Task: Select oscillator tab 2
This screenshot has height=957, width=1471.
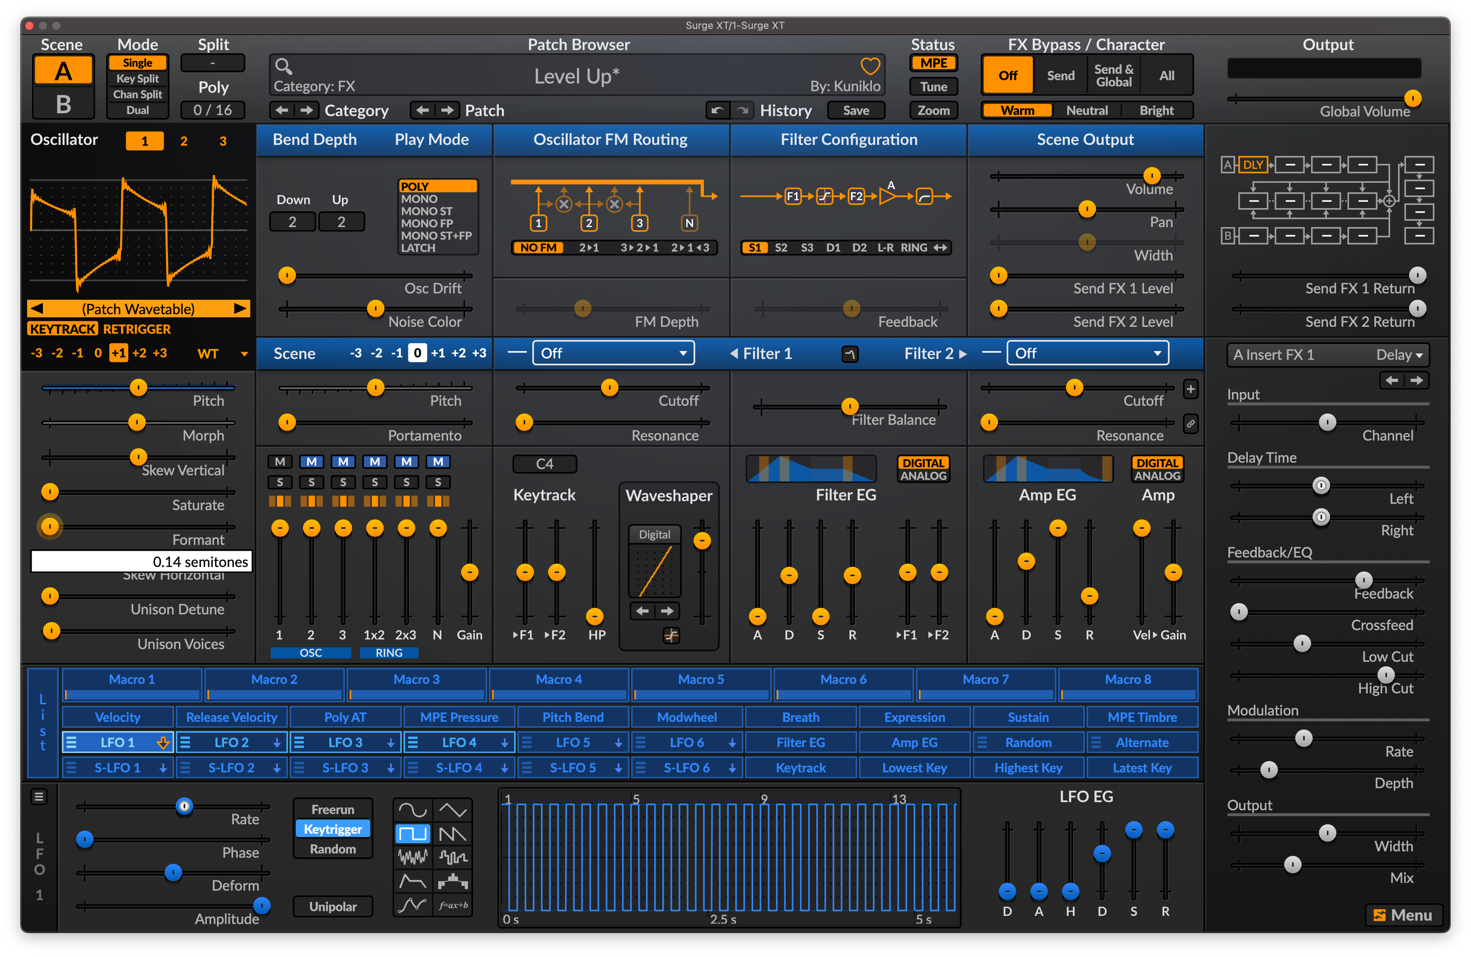Action: pos(183,141)
